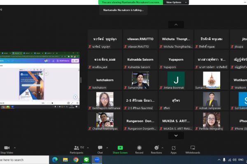Show next page of participants with down chevron
The height and width of the screenshot is (164, 247).
176,136
